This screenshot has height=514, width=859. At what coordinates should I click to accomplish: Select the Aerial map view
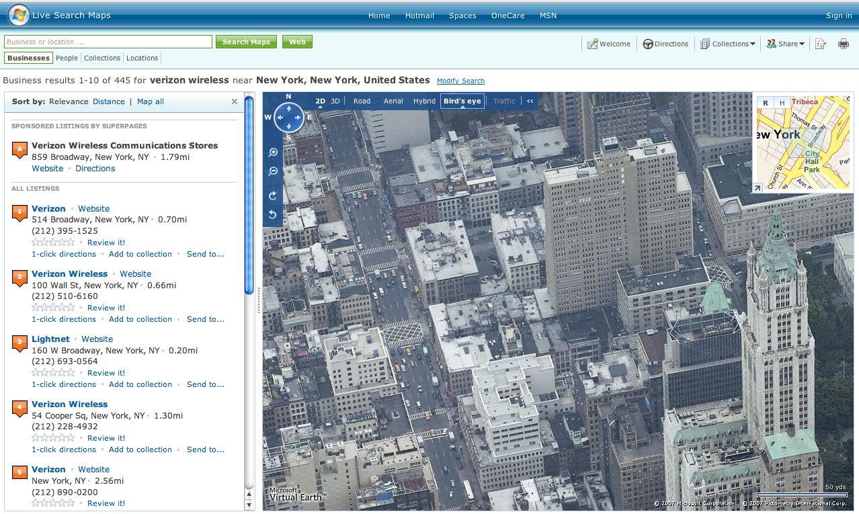point(393,101)
